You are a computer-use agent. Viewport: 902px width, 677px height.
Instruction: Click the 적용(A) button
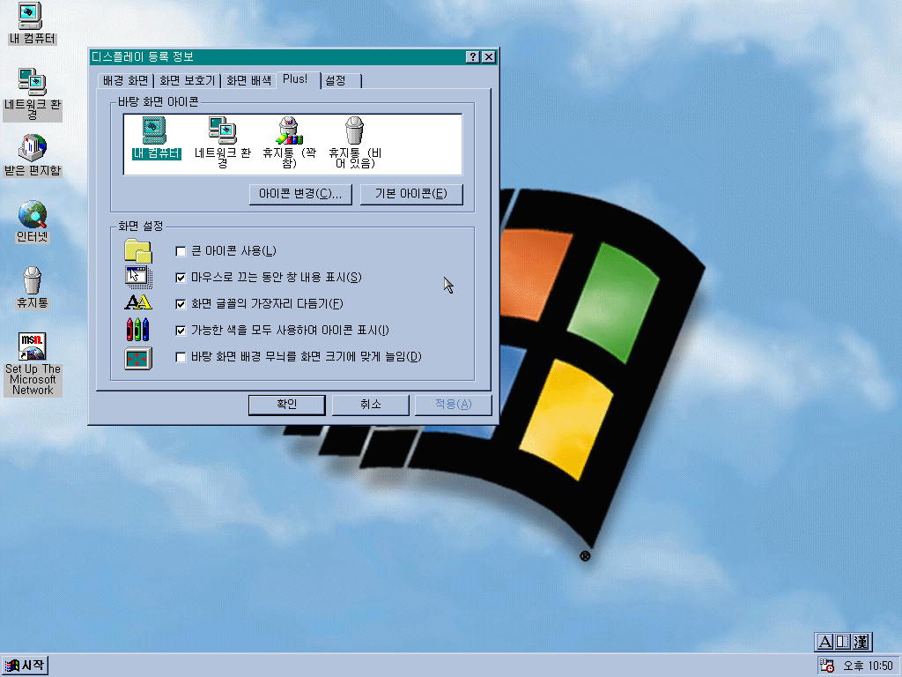coord(454,405)
